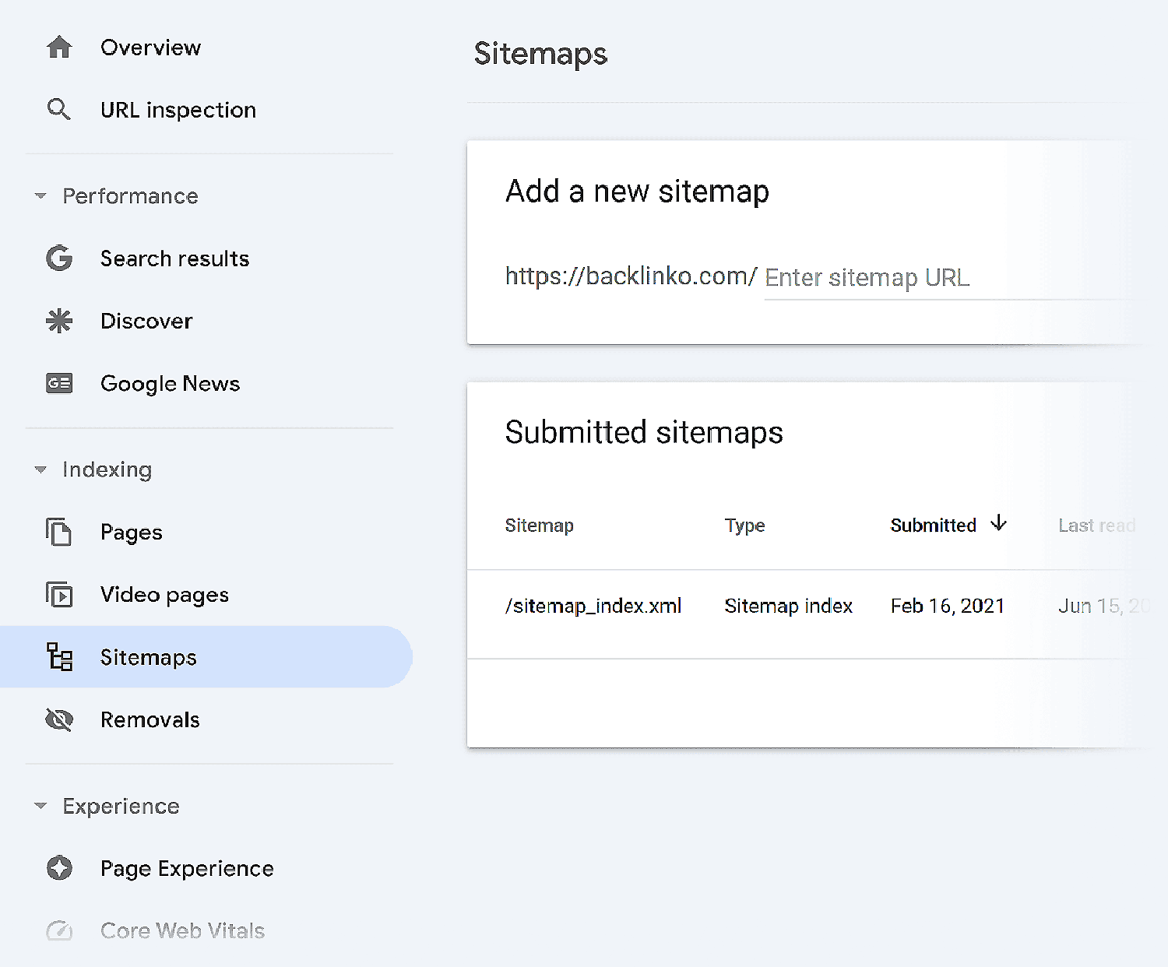Sort by the Submitted column header
Viewport: 1168px width, 967px height.
(933, 526)
